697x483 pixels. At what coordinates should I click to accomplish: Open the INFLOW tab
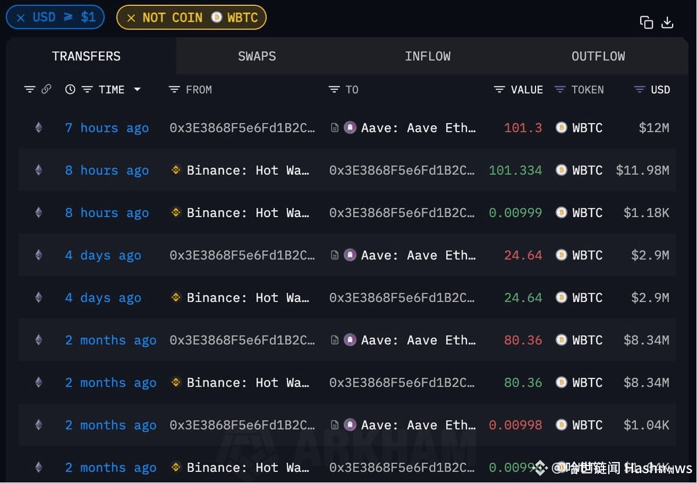(427, 56)
